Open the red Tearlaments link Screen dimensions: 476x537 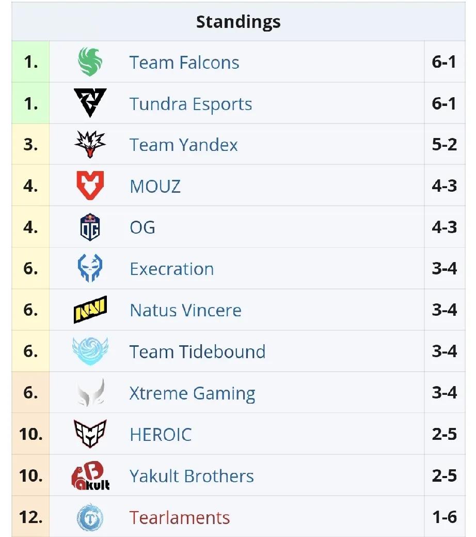(179, 517)
